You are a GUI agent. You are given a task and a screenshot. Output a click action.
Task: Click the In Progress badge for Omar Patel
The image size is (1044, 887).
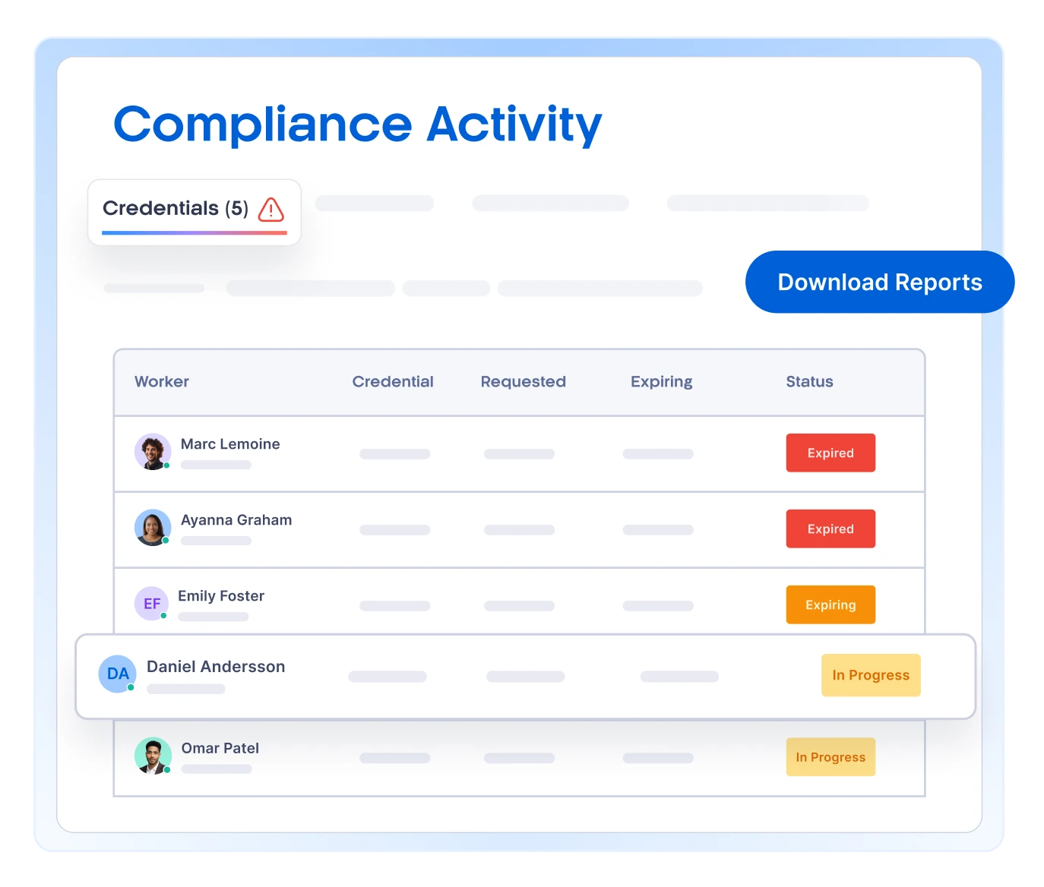point(830,757)
